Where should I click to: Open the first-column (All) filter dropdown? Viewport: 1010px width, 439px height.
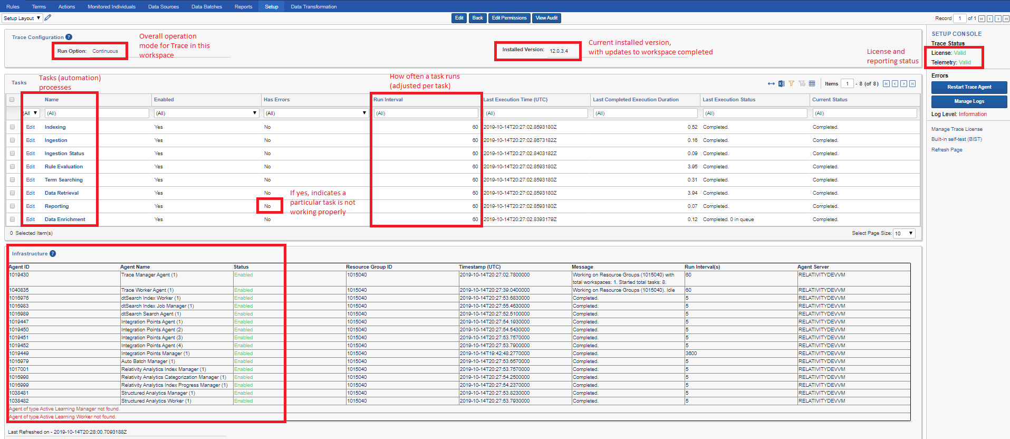point(31,113)
